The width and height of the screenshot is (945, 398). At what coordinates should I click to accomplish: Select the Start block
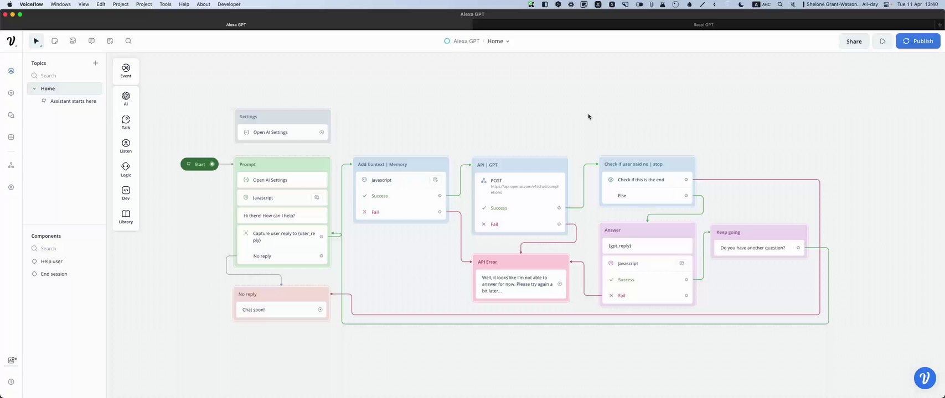coord(199,164)
